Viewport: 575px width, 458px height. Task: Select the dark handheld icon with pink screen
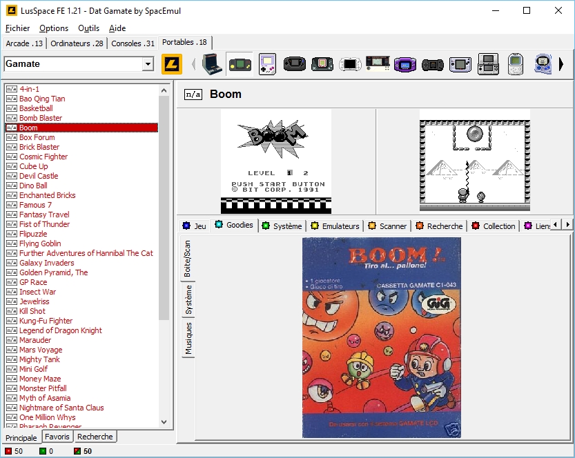click(x=322, y=64)
